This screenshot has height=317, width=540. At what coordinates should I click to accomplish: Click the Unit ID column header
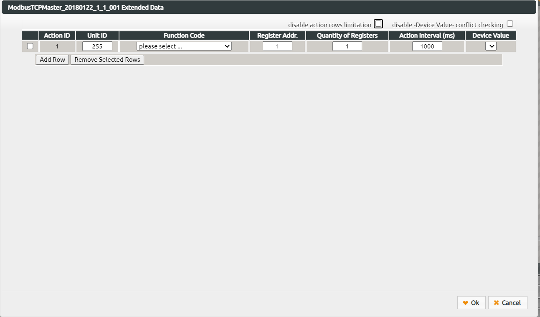(97, 36)
